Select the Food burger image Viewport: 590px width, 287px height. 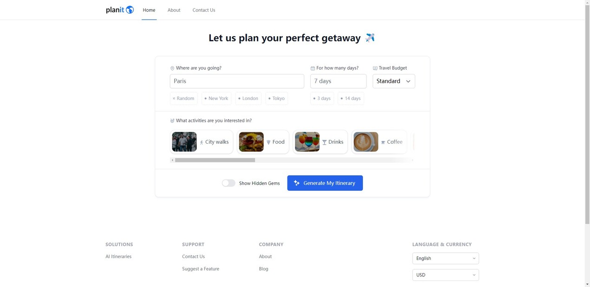coord(251,142)
